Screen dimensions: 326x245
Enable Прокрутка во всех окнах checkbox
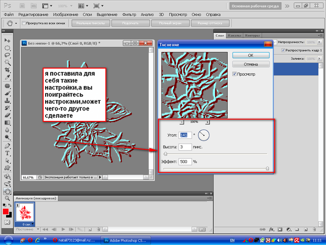(24, 23)
